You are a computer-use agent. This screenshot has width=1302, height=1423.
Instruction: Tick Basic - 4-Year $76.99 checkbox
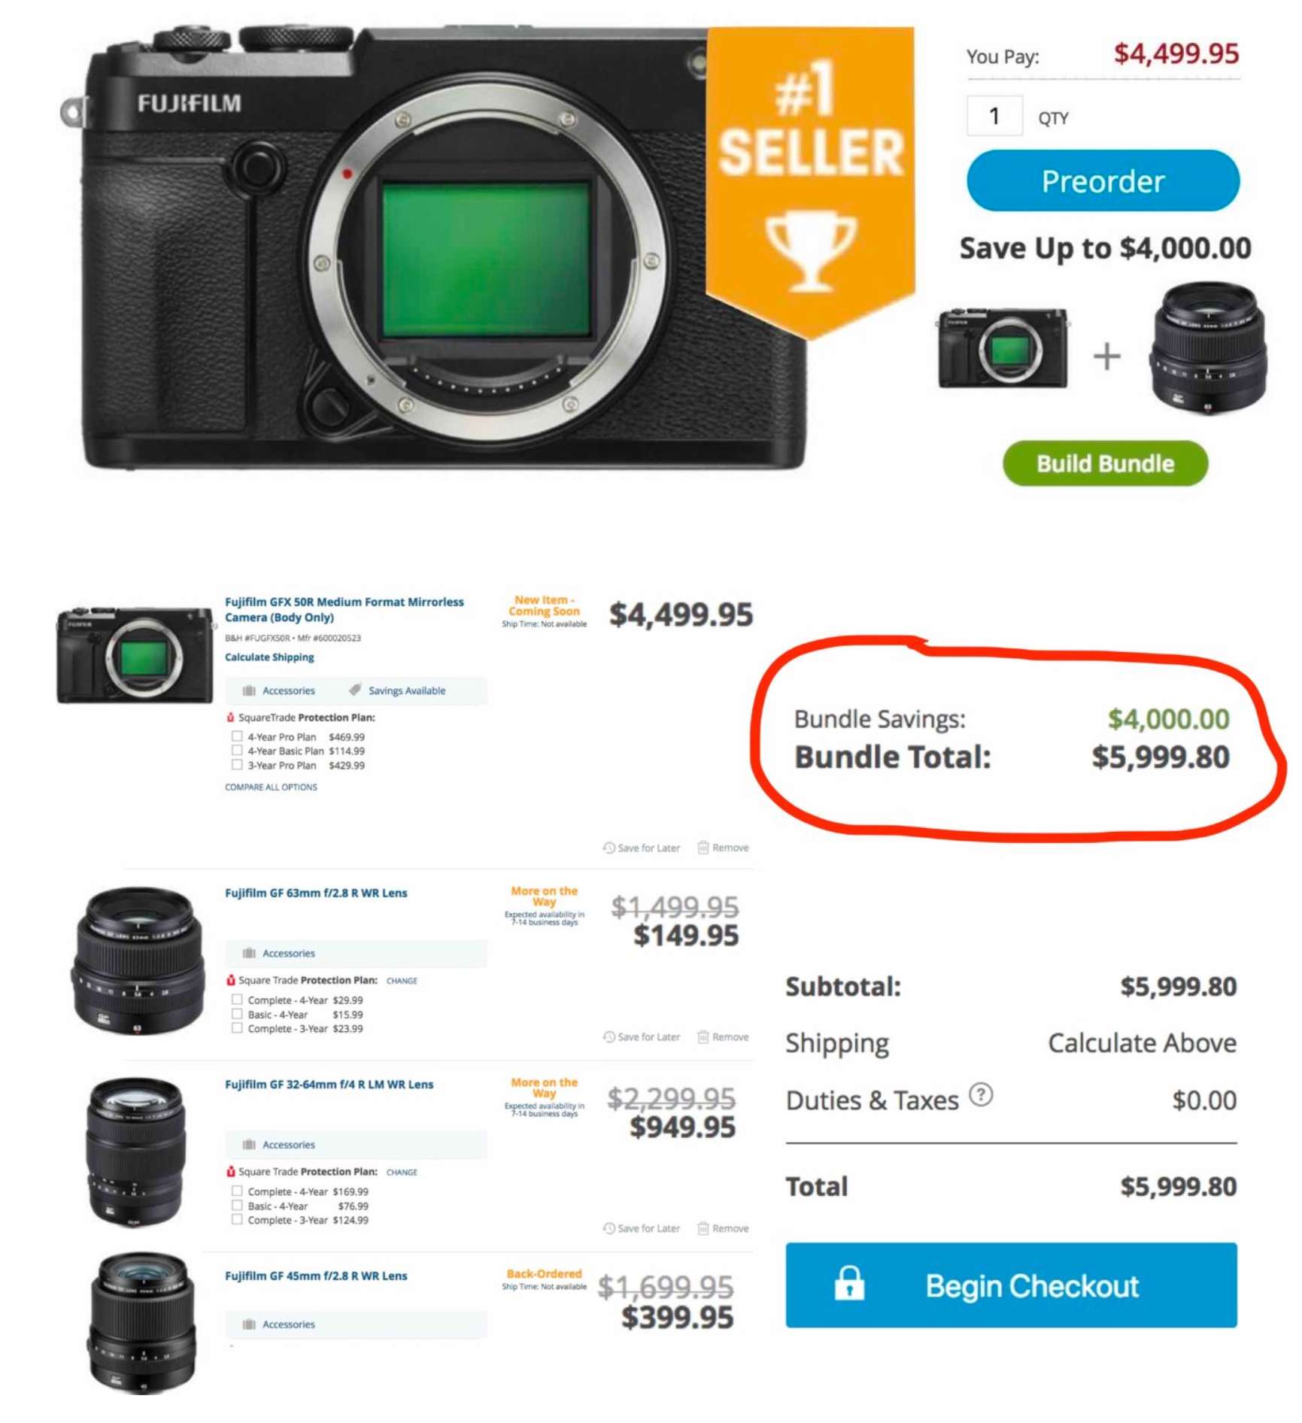coord(237,1206)
